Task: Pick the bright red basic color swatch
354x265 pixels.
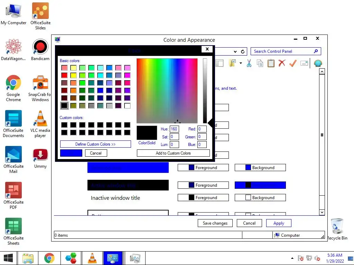Action: pos(64,75)
